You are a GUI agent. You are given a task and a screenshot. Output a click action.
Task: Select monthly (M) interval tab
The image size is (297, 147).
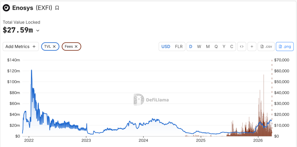208,46
